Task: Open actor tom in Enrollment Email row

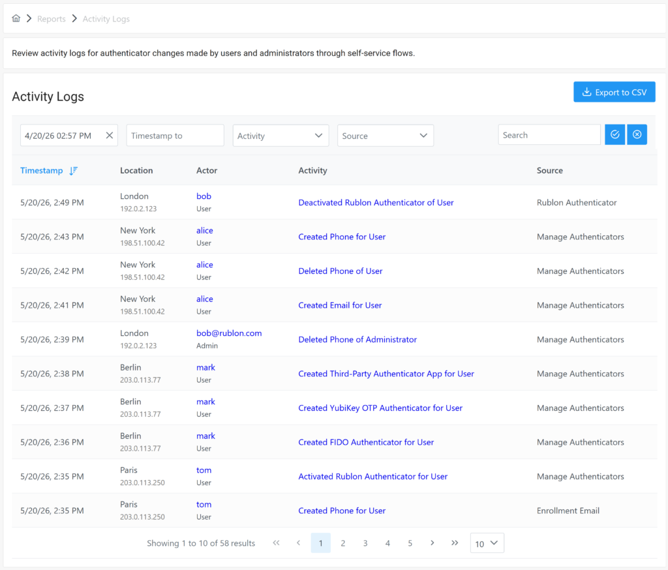Action: [204, 504]
